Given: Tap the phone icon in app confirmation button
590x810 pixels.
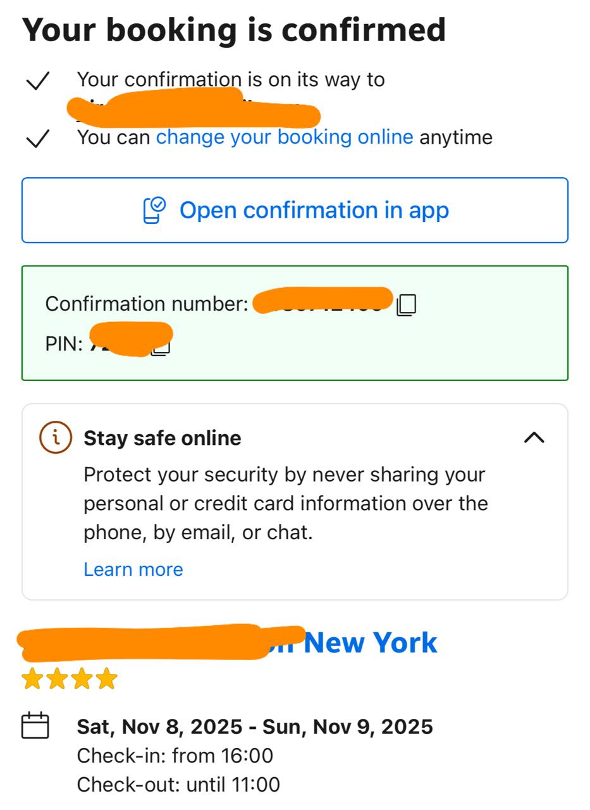Looking at the screenshot, I should click(x=154, y=210).
